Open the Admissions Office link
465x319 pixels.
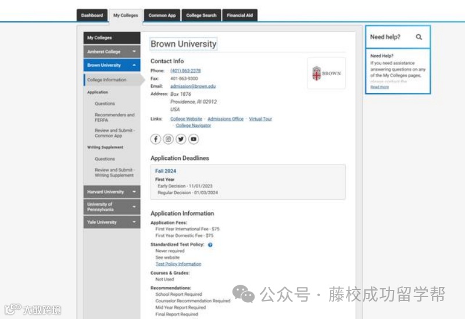pyautogui.click(x=226, y=119)
